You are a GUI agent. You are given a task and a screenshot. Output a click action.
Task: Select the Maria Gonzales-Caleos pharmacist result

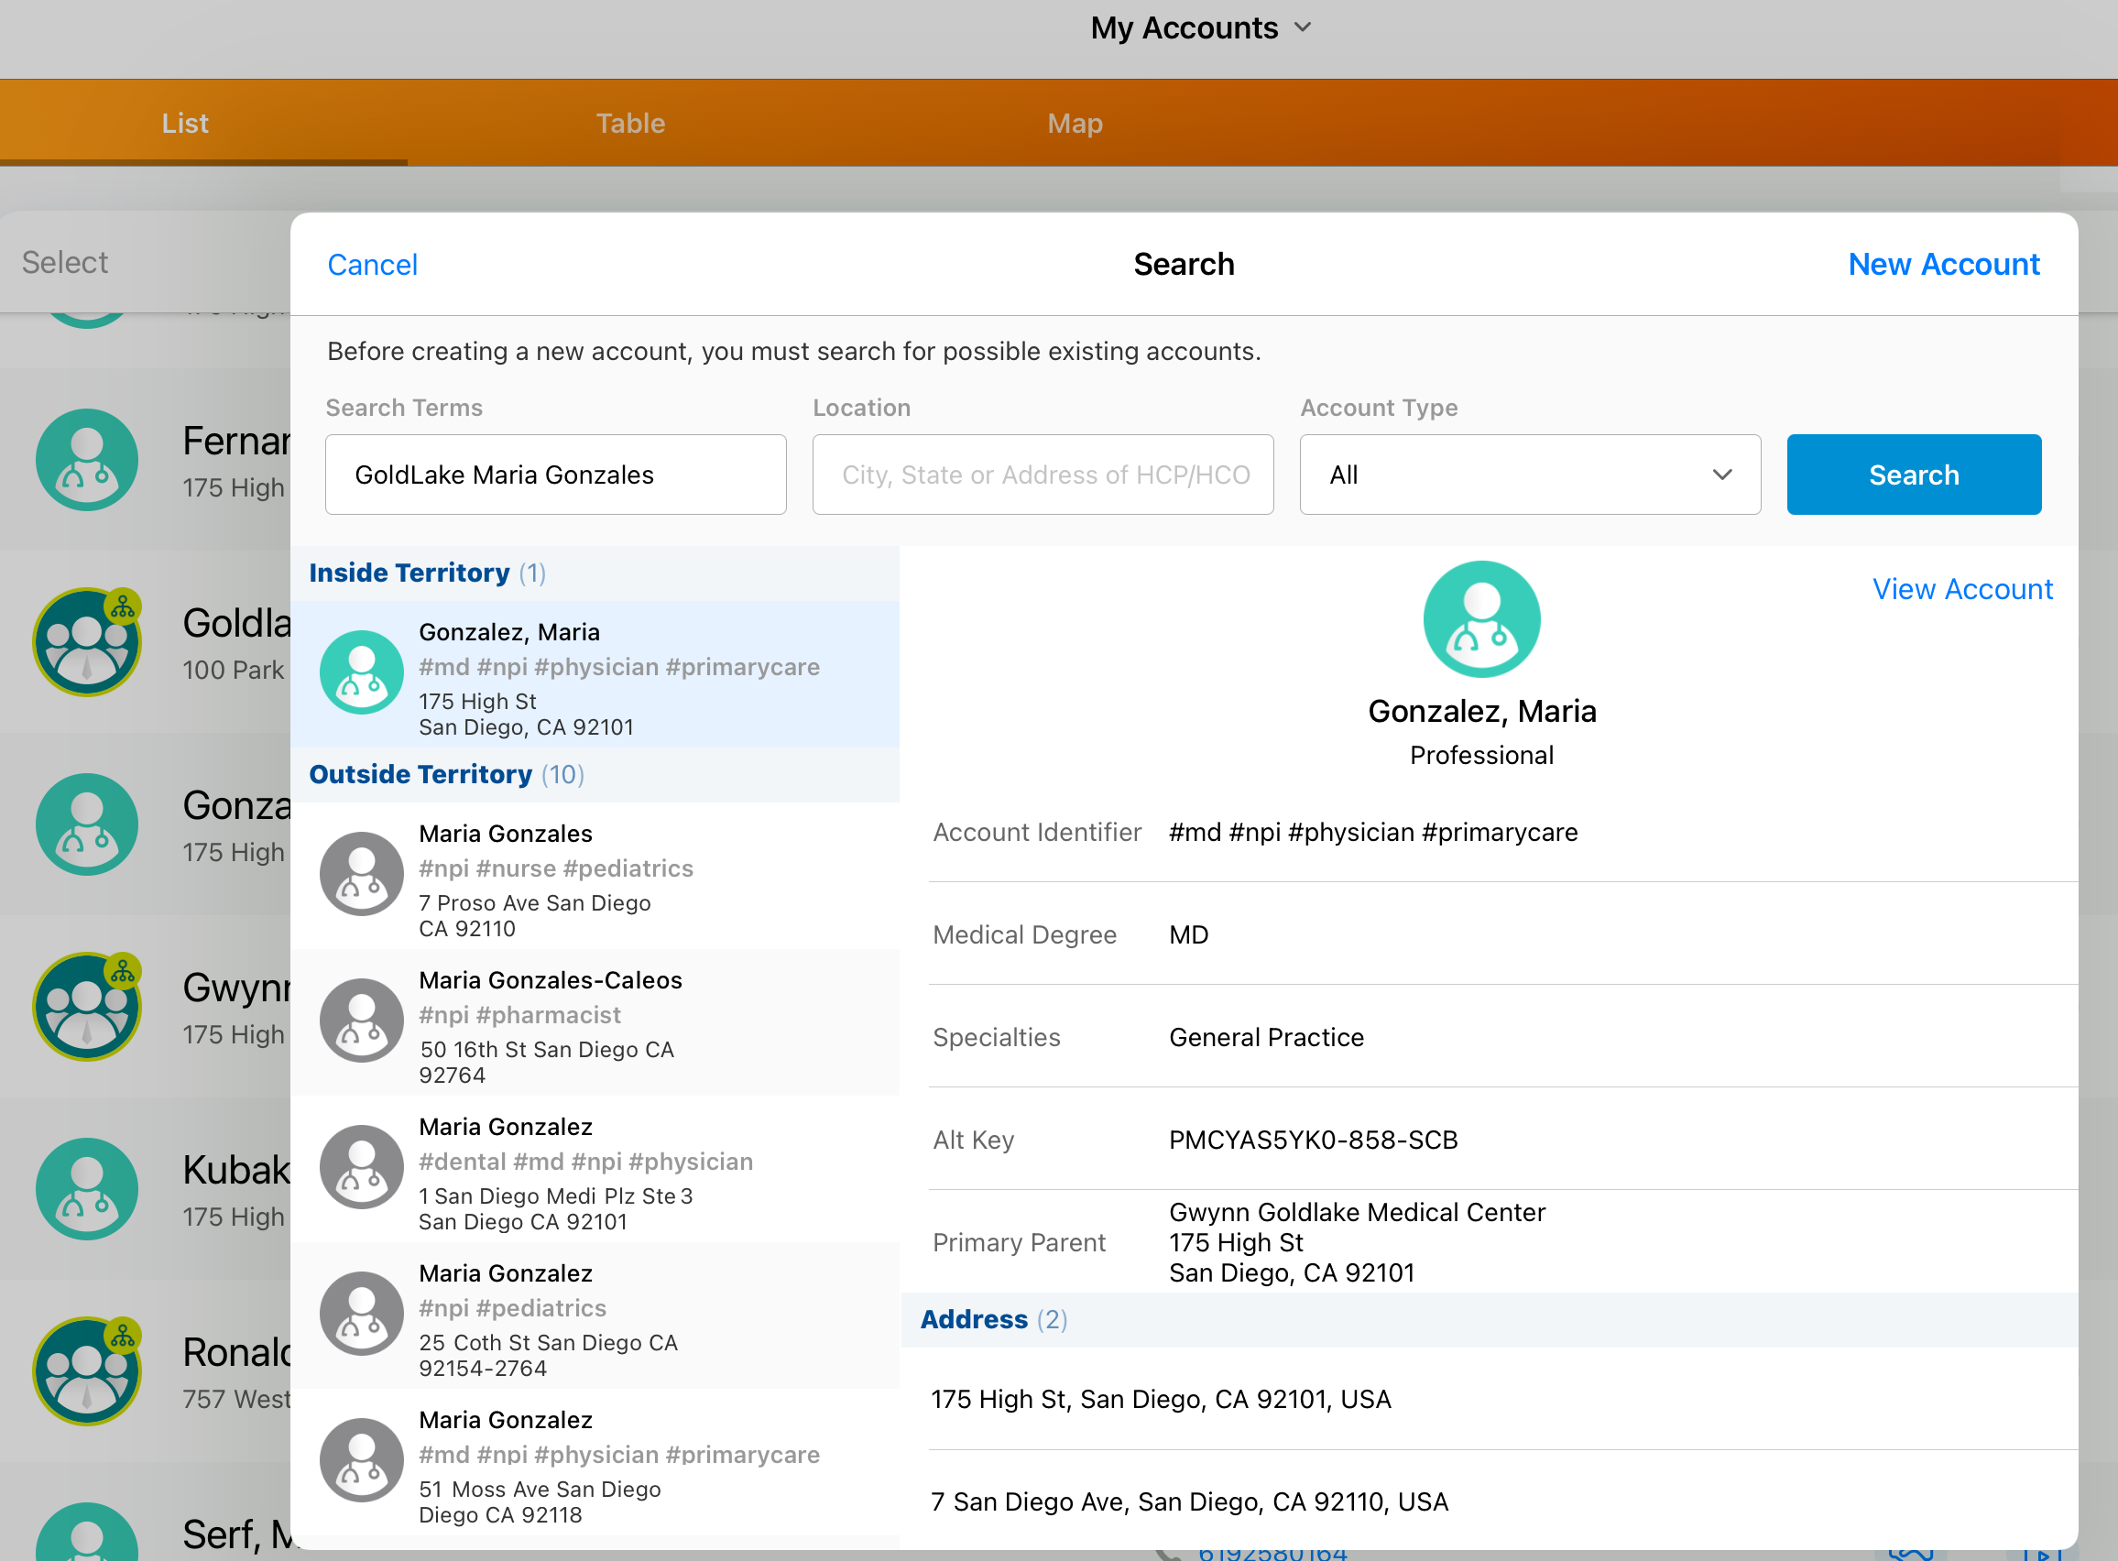point(595,1022)
